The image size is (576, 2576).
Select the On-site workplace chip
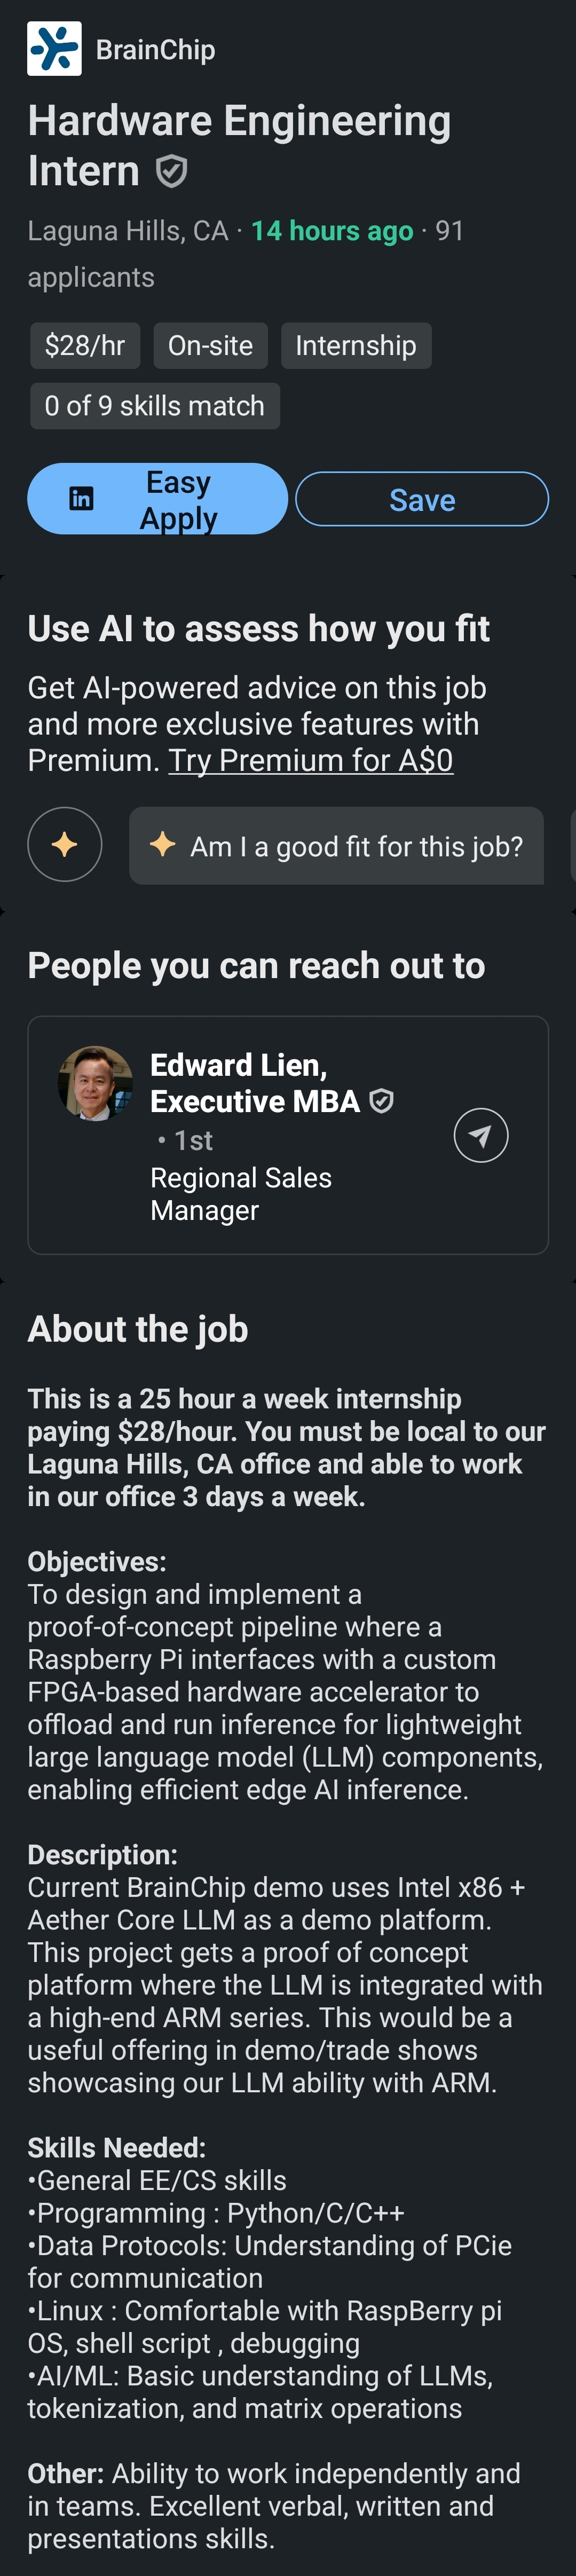(x=210, y=346)
